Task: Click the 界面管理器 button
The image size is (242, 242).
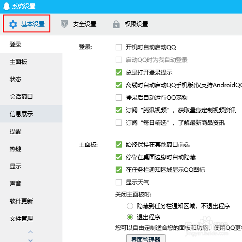Action: pyautogui.click(x=146, y=238)
